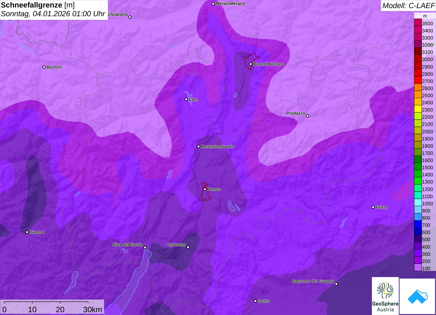Select the 1600 m dark green swatch
The height and width of the screenshot is (315, 436).
418,159
